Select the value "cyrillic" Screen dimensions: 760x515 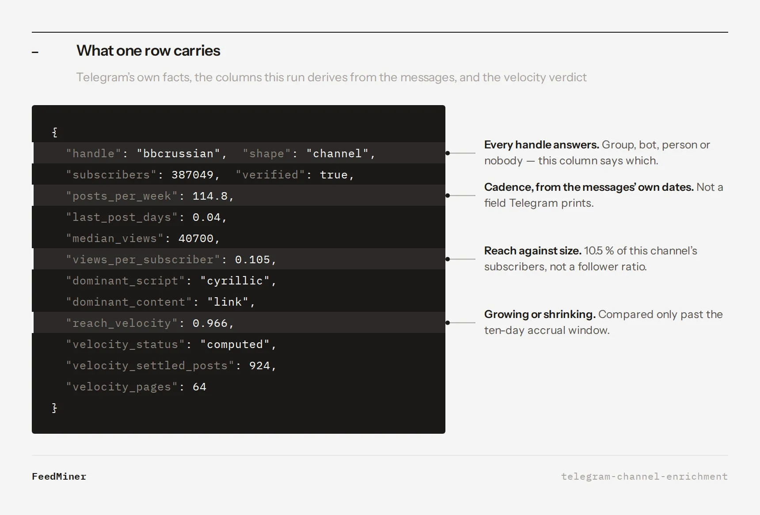point(235,280)
